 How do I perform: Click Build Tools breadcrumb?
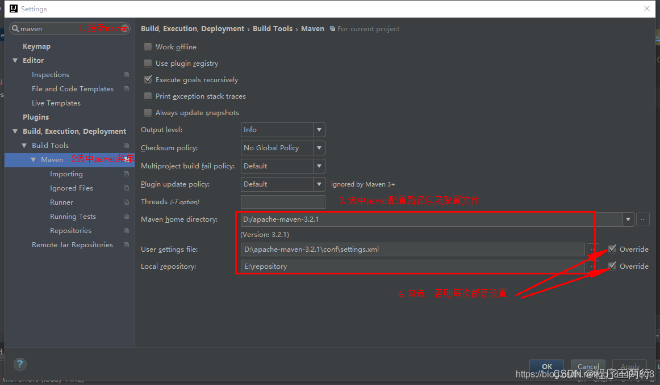pyautogui.click(x=272, y=28)
